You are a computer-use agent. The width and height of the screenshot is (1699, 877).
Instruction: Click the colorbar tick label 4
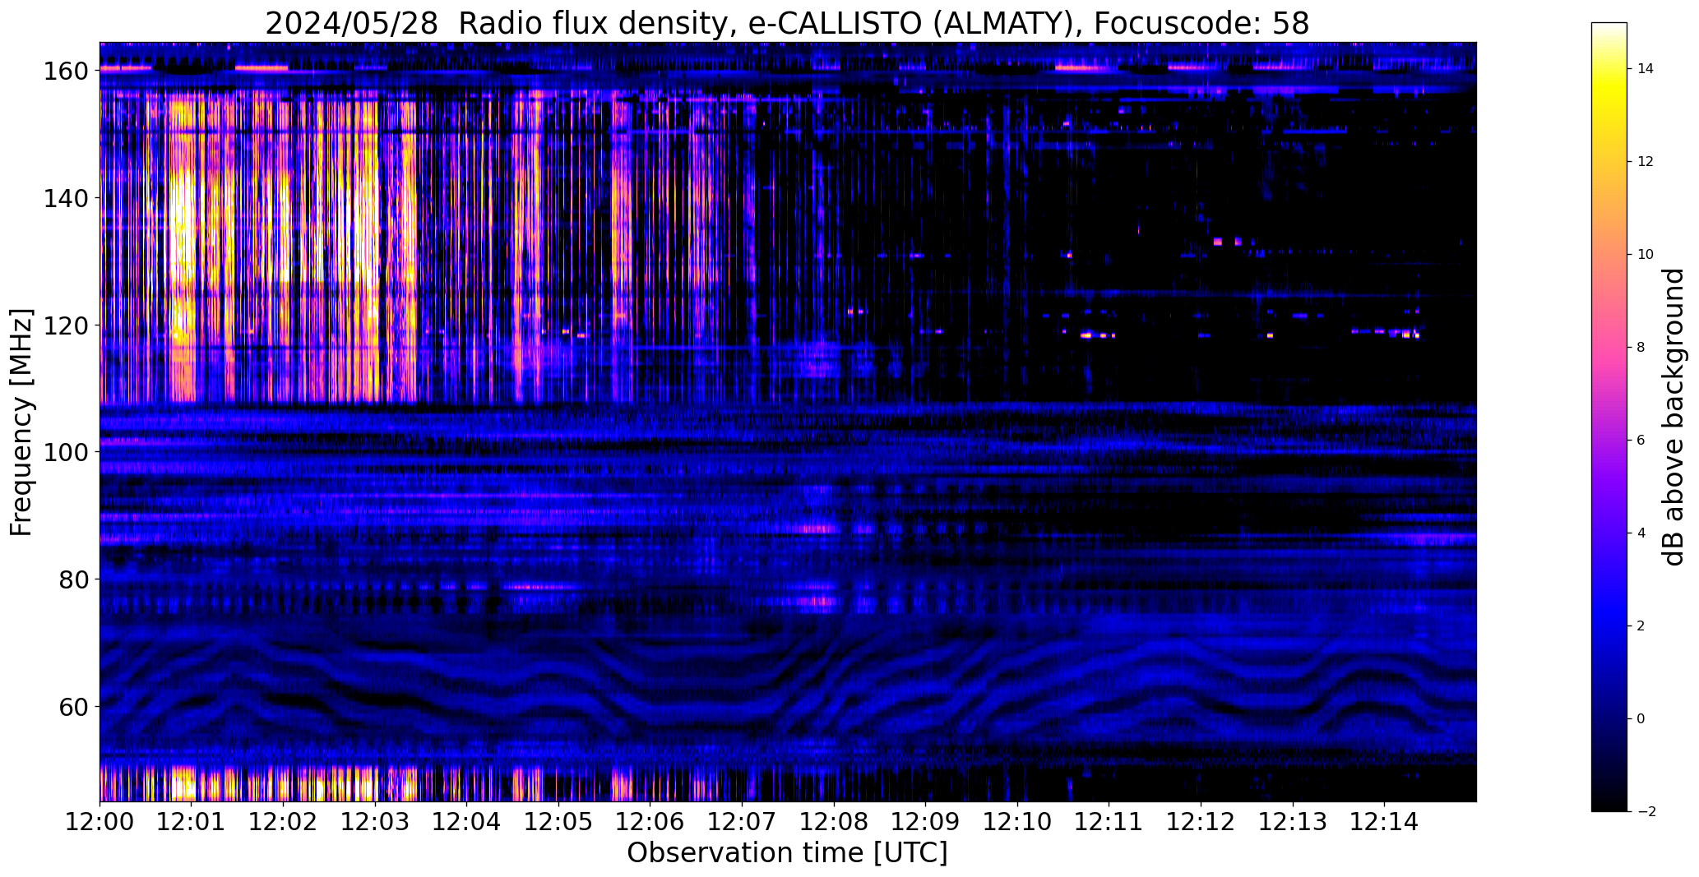point(1641,533)
